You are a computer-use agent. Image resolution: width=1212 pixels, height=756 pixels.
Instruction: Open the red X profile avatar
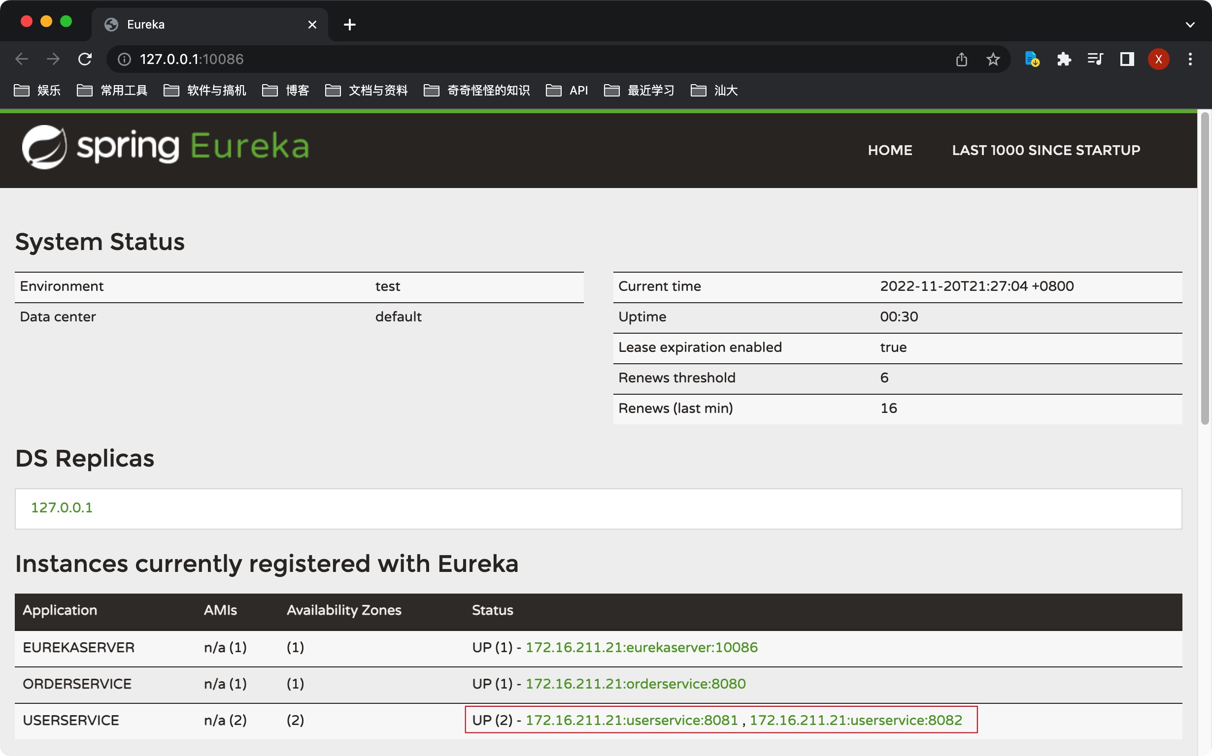[x=1158, y=59]
